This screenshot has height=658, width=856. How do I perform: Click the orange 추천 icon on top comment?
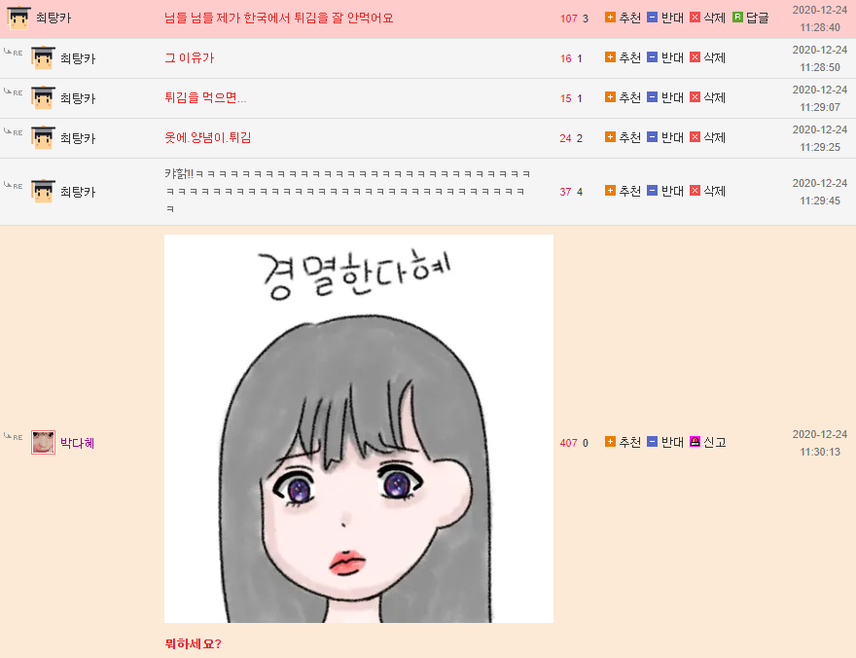tap(610, 18)
